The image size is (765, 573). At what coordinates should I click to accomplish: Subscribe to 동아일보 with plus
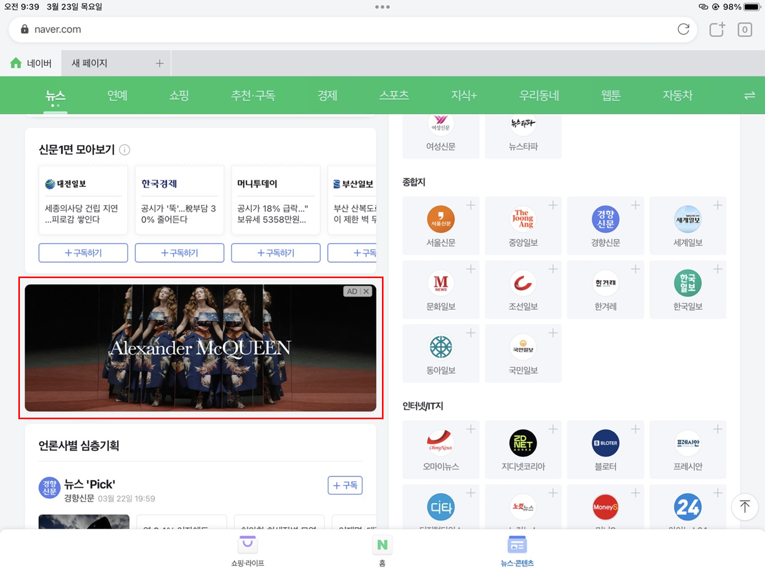click(471, 333)
